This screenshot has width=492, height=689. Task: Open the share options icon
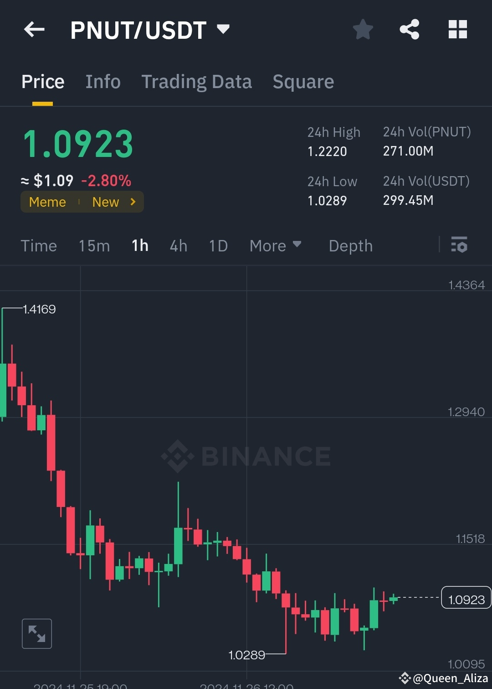pos(409,29)
